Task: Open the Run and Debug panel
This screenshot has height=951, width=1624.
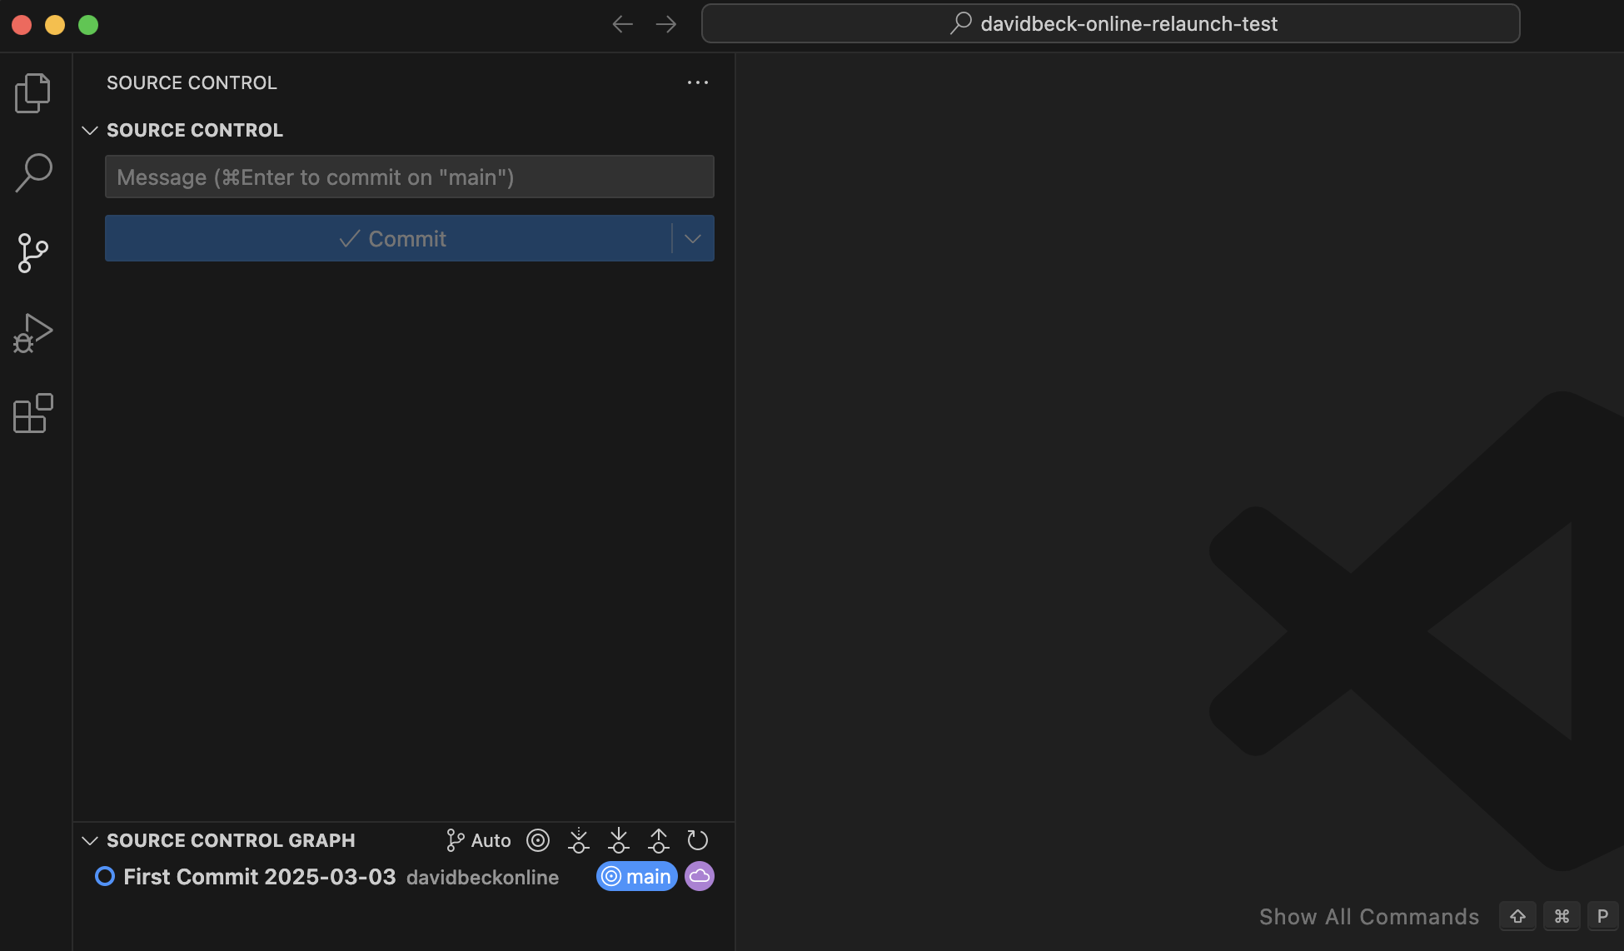Action: coord(32,332)
